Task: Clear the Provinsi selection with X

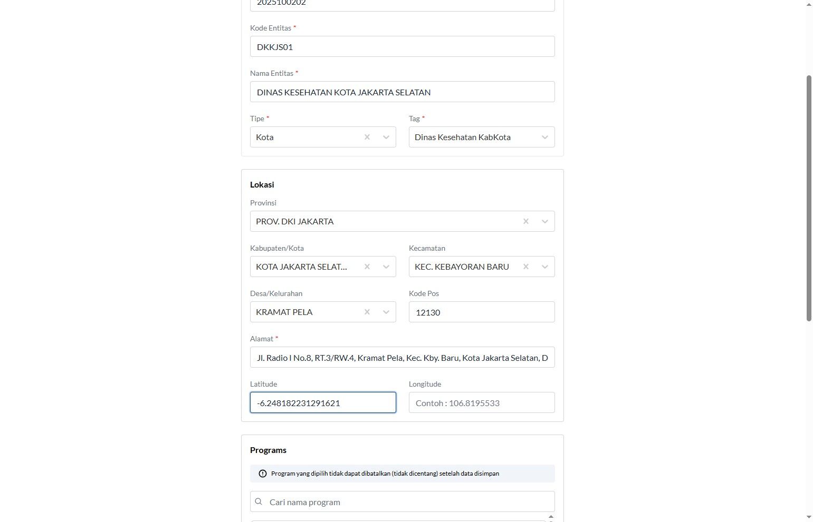Action: coord(526,221)
